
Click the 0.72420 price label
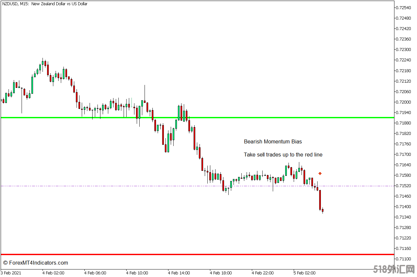point(403,28)
